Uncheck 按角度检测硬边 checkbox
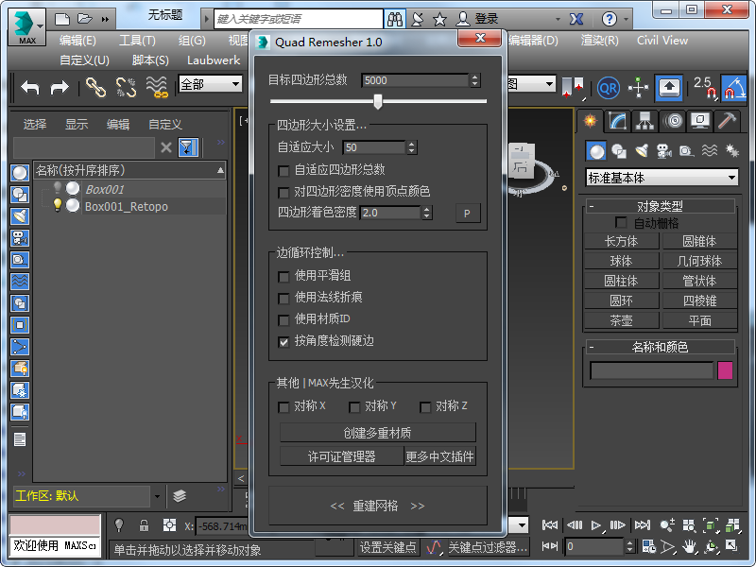This screenshot has width=756, height=567. [x=283, y=342]
